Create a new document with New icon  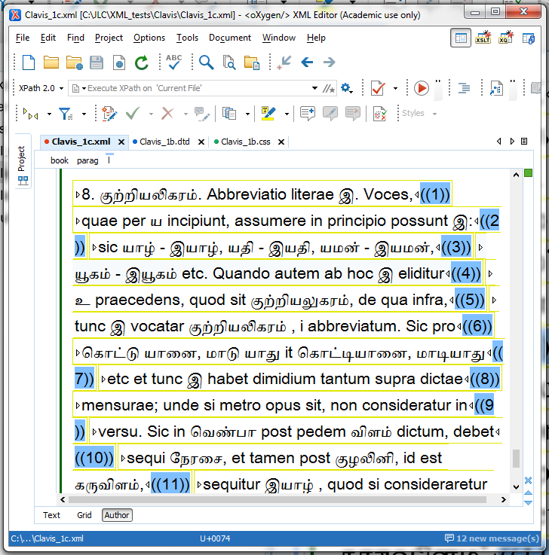click(x=29, y=63)
